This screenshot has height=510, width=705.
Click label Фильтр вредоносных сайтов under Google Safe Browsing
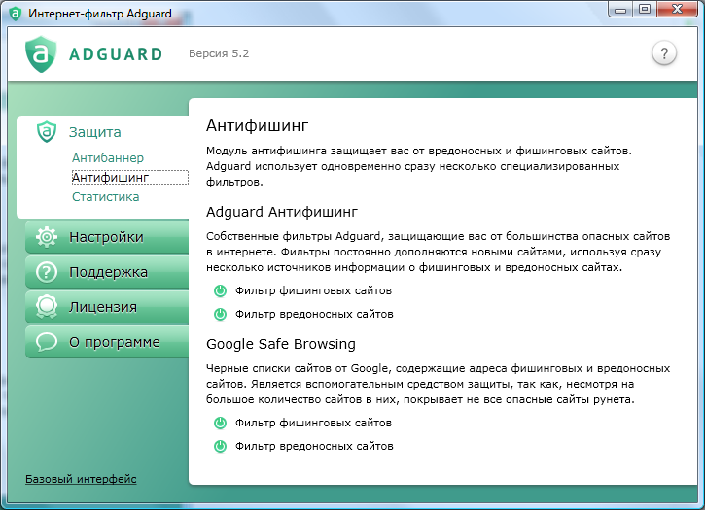point(314,446)
